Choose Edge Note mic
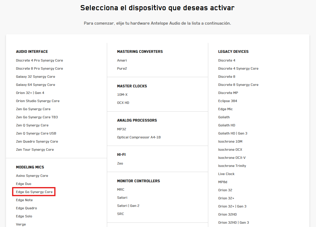316x227 pixels. click(24, 200)
